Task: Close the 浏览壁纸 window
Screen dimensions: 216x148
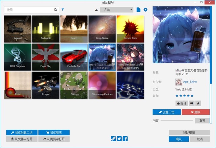Action: (x=210, y=2)
